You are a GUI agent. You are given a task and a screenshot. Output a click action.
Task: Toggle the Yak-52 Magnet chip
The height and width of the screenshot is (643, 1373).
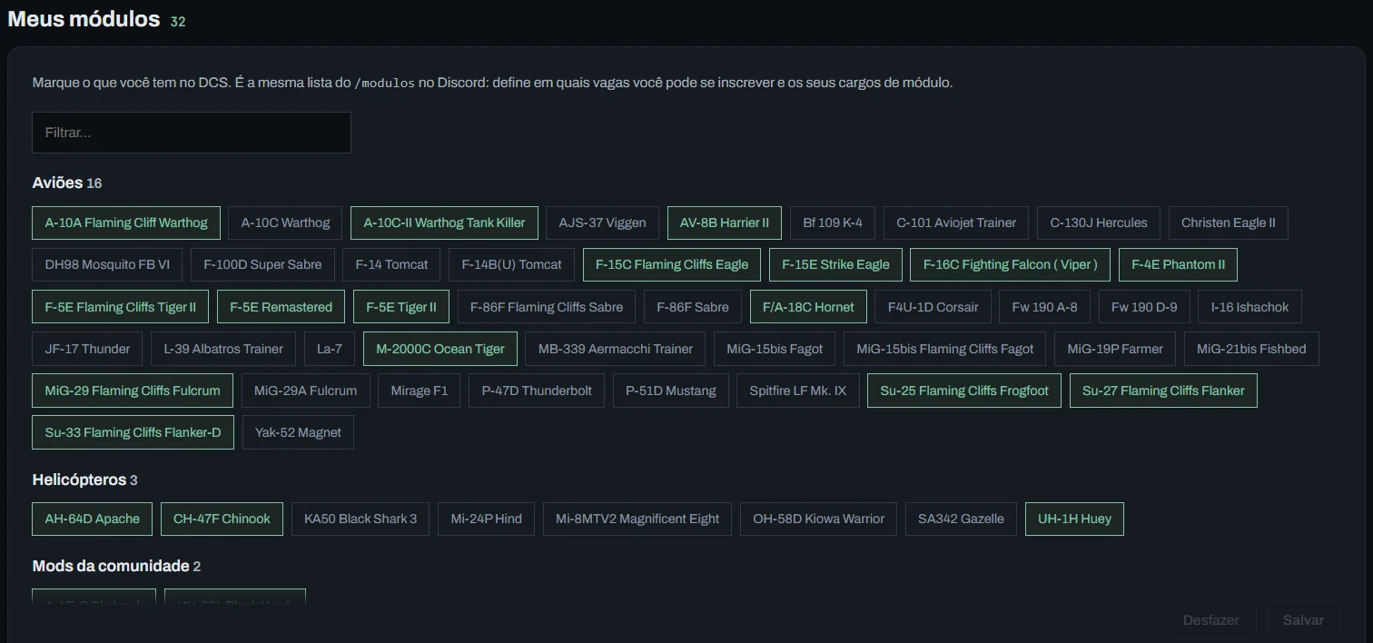coord(298,432)
